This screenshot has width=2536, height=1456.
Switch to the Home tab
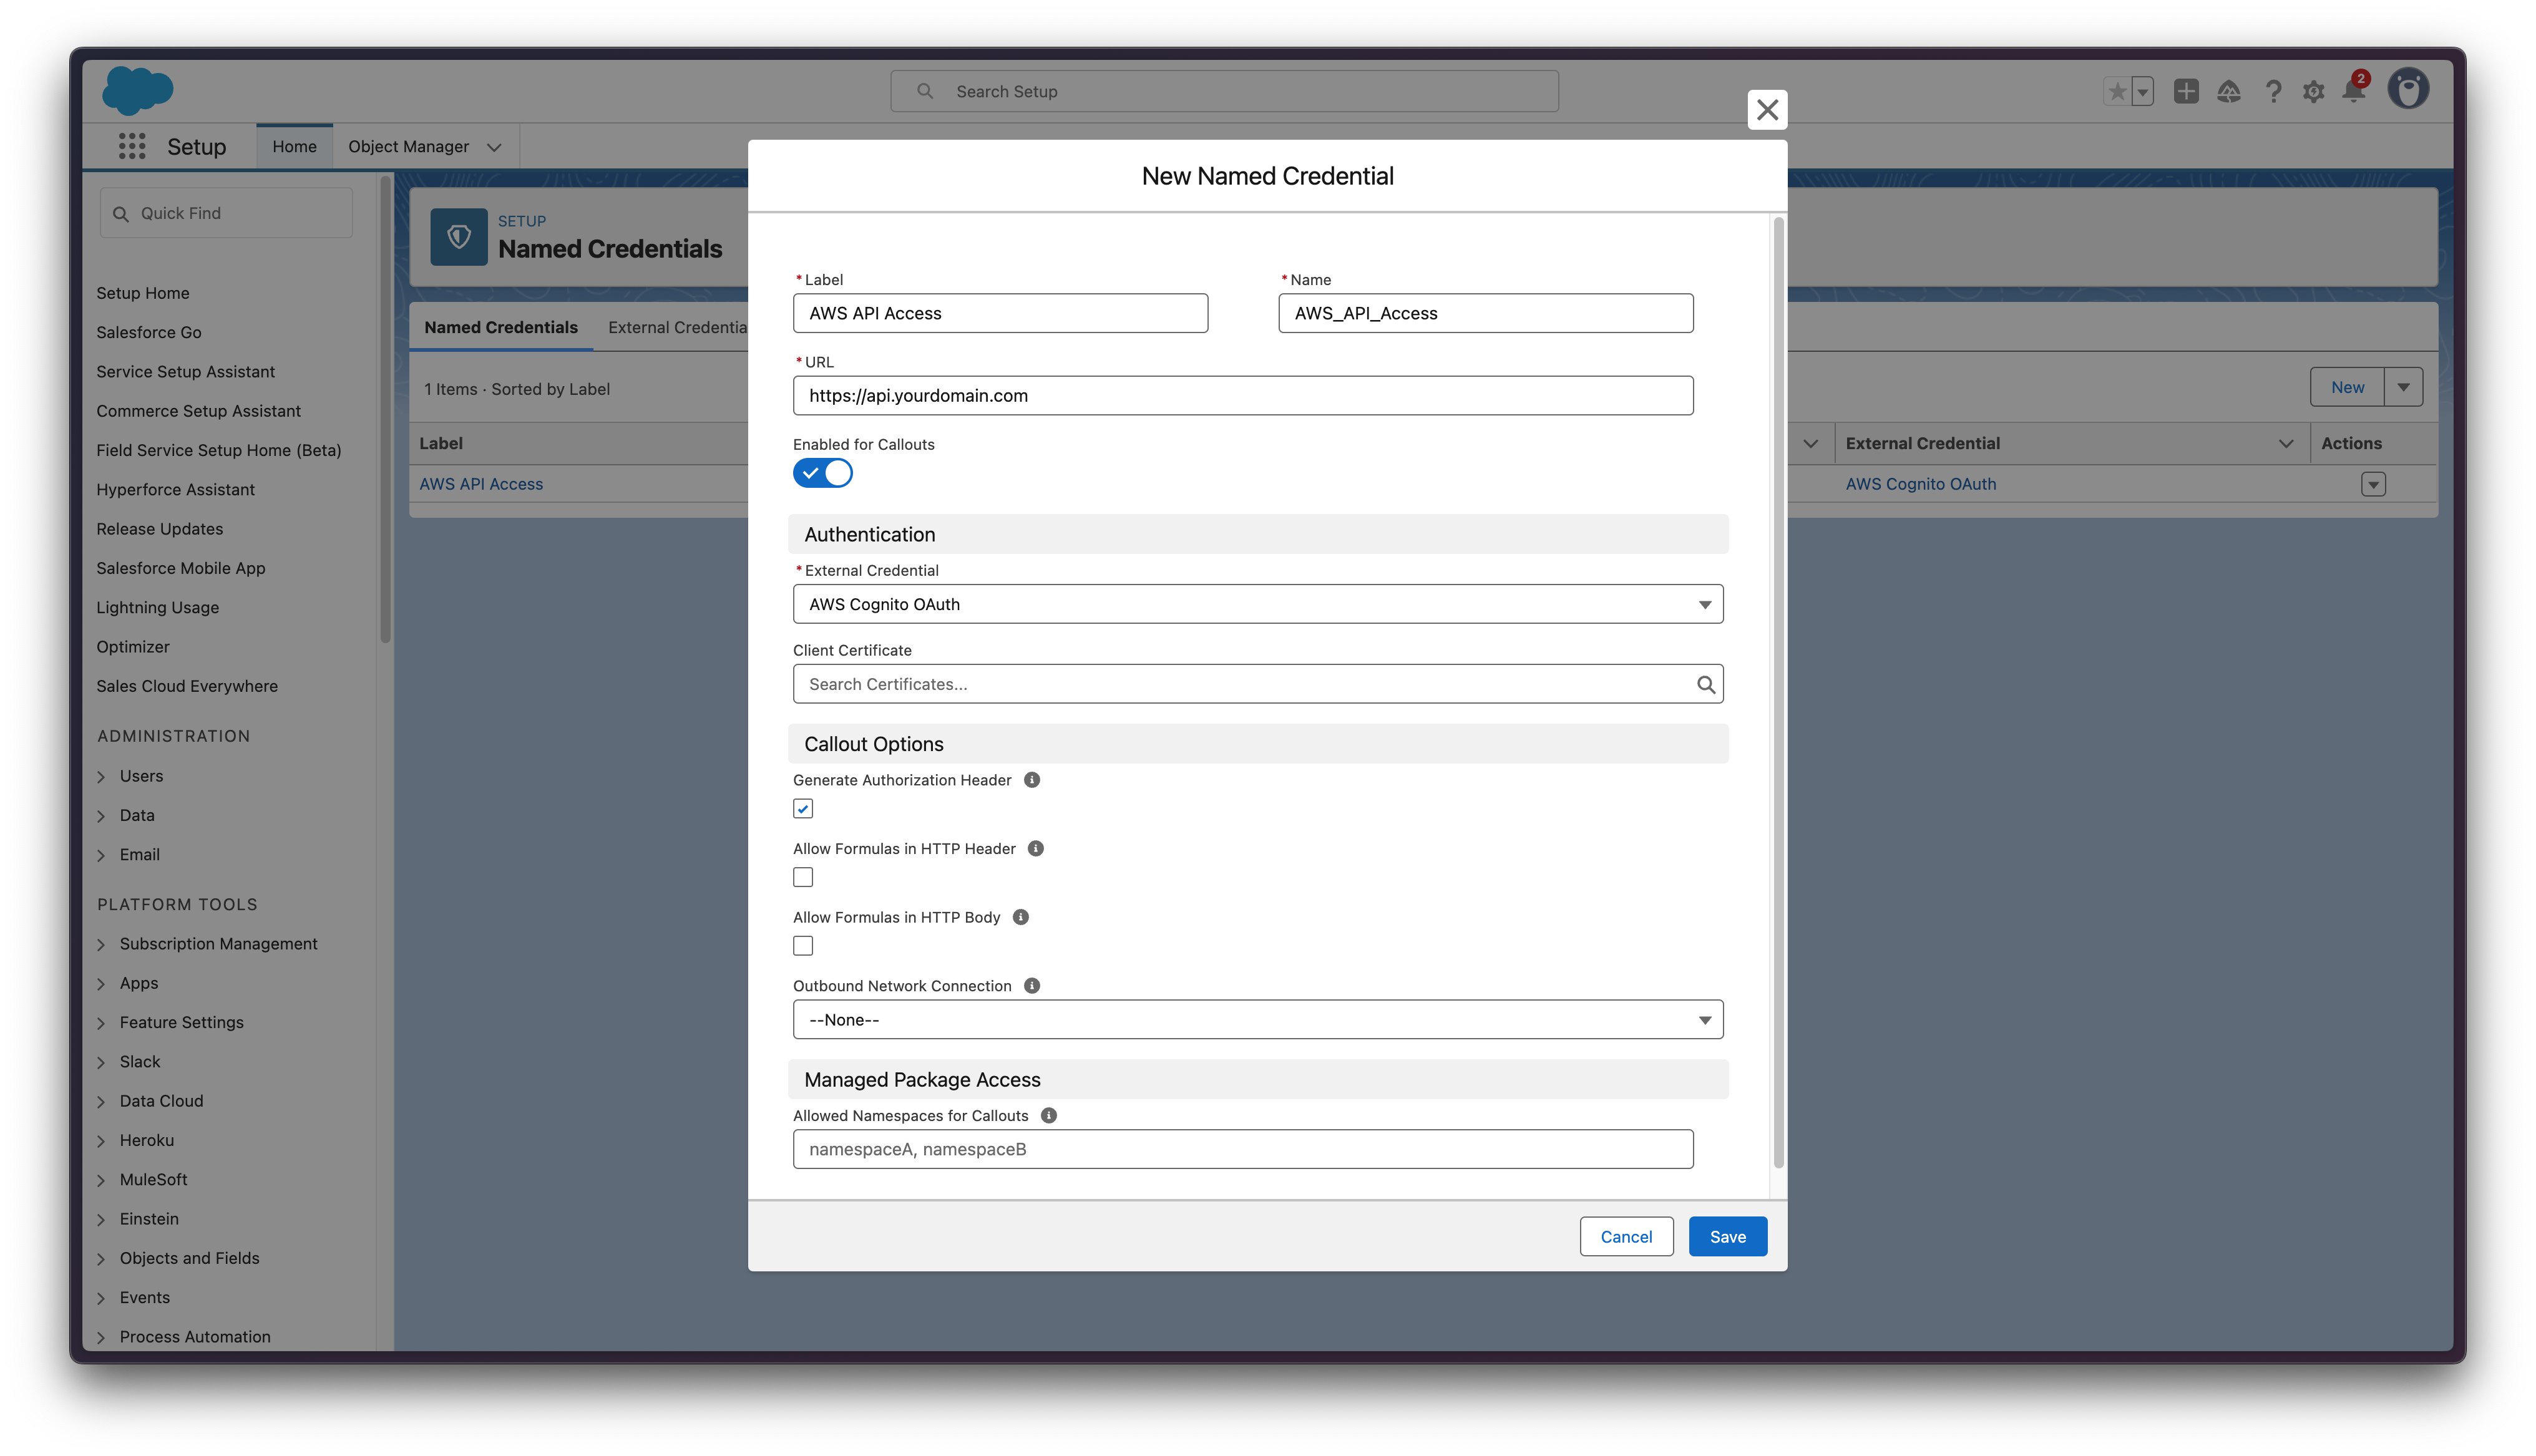pyautogui.click(x=294, y=146)
